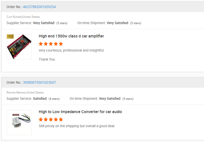This screenshot has width=204, height=142.
Task: Click Curt Kunkel's Supplier Service 'Very Satisfied' rating
Action: coord(44,23)
